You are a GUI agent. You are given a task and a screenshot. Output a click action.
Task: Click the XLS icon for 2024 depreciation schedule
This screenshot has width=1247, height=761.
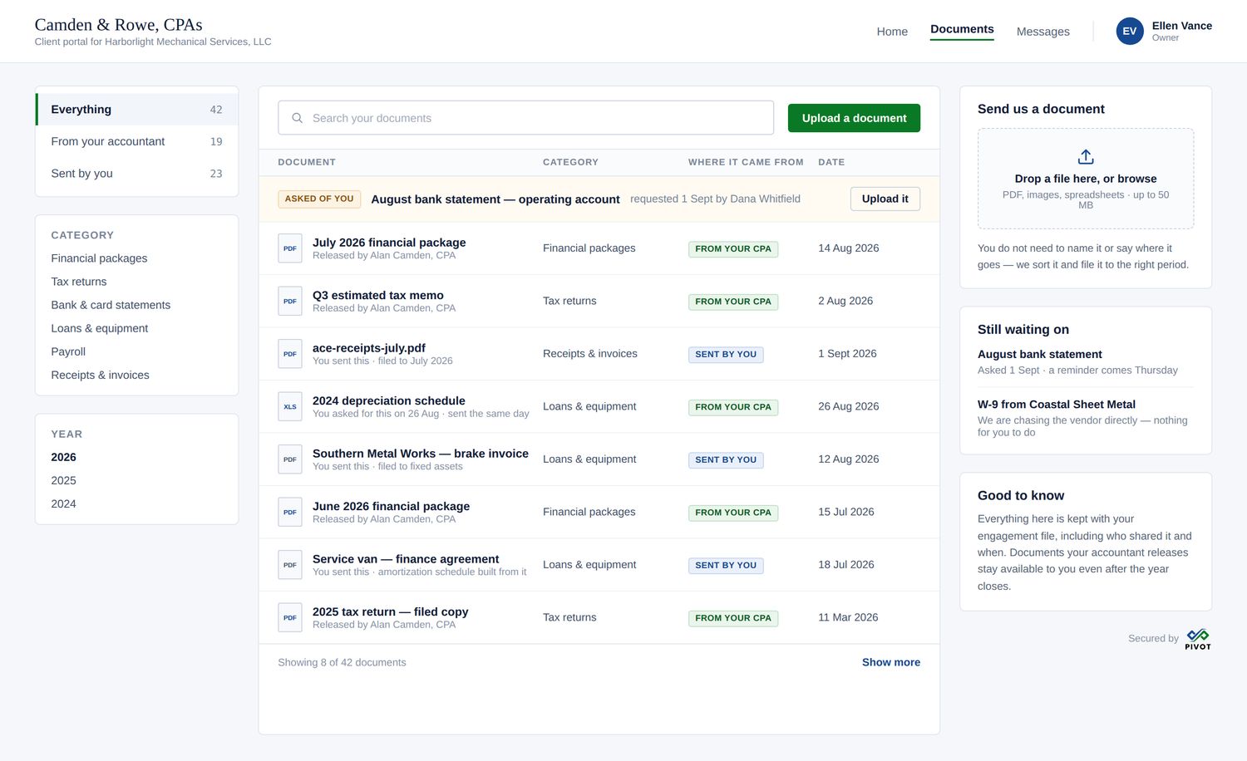coord(290,406)
